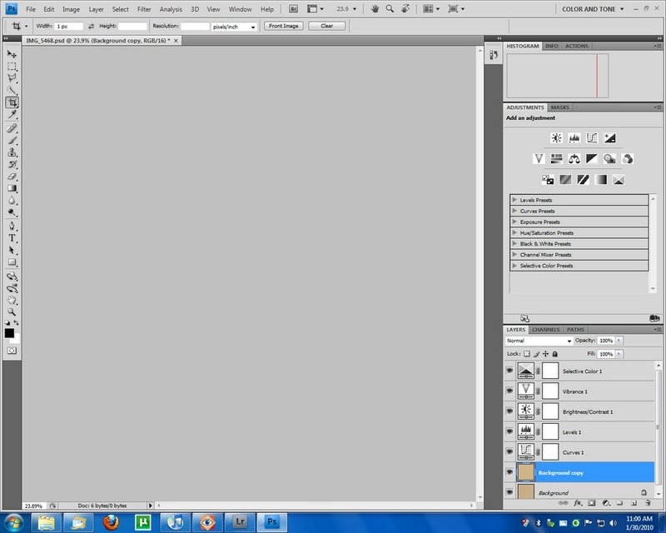Click the black foreground color swatch

(9, 333)
